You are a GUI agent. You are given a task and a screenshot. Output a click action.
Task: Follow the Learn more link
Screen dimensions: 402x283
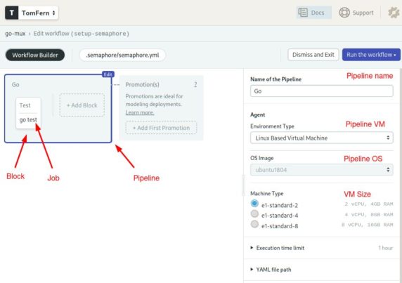click(140, 112)
